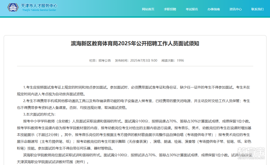Click the line starting 报考中小学学科教师
Viewport: 270px width, 165px height.
tap(137, 121)
